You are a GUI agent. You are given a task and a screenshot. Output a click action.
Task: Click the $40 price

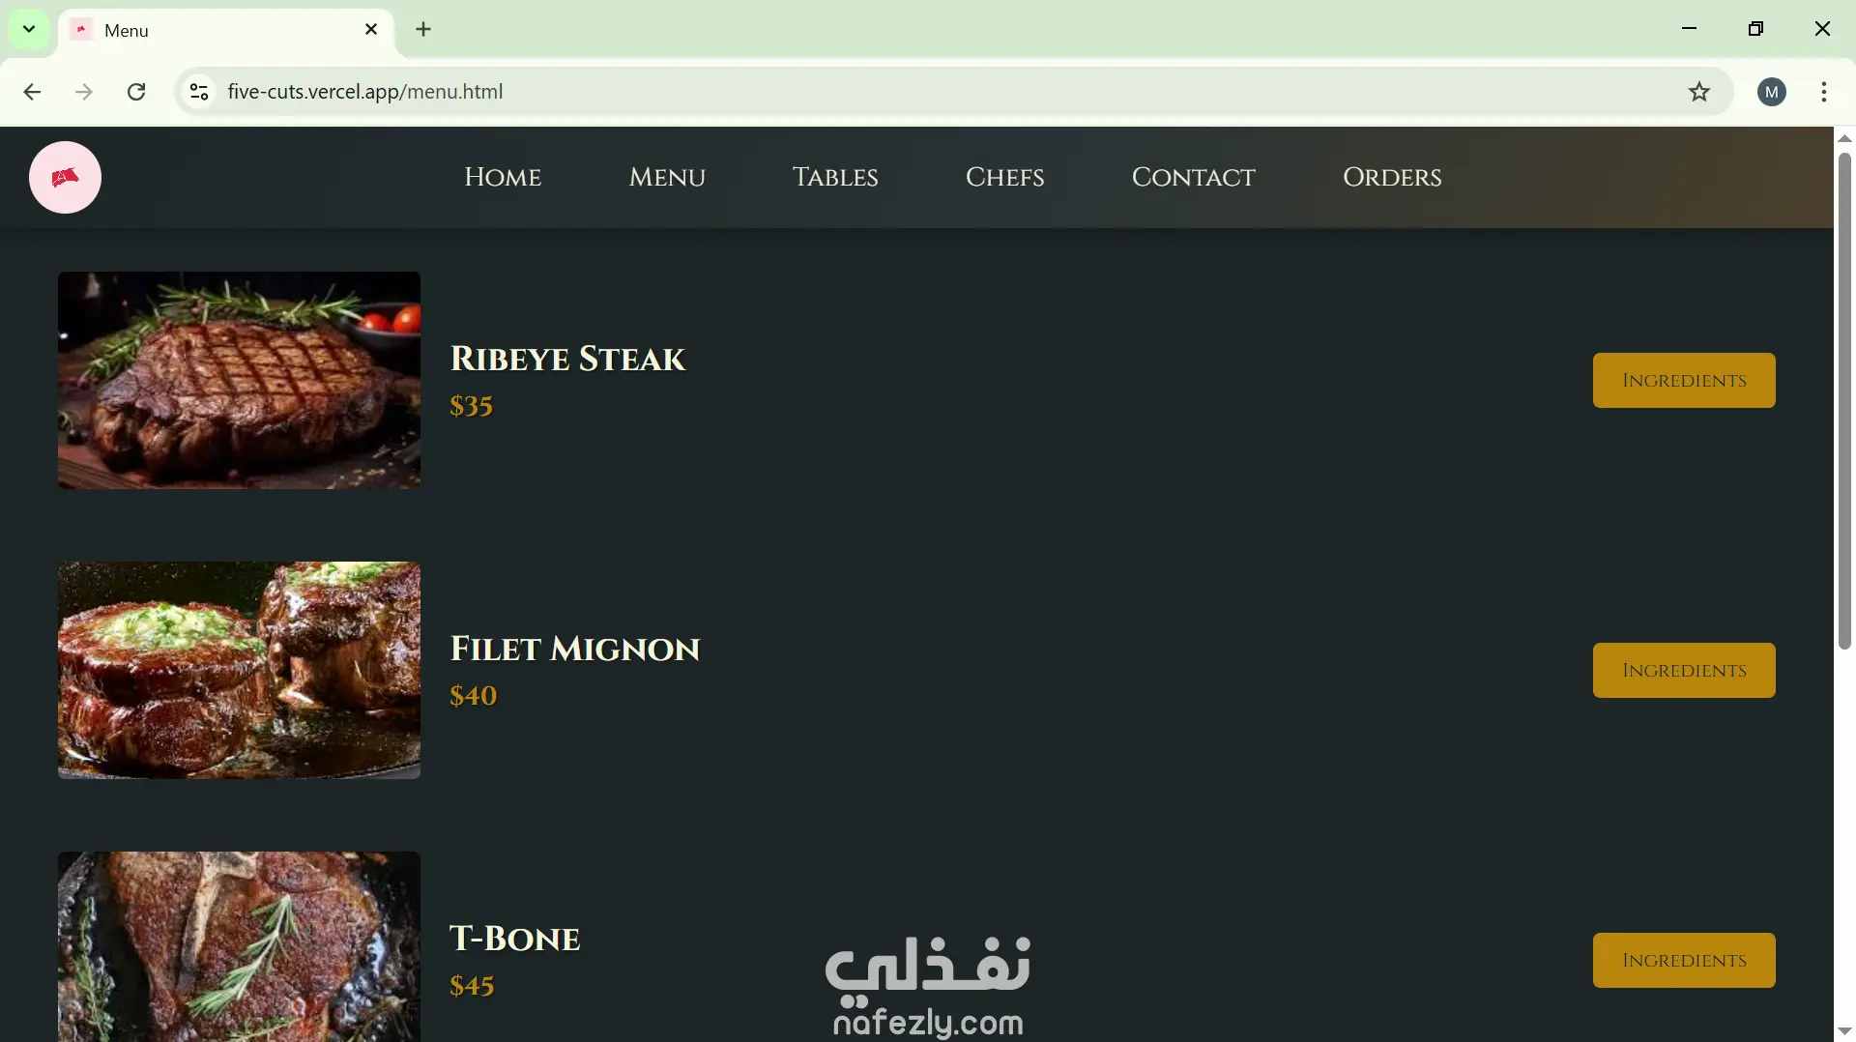click(x=473, y=696)
